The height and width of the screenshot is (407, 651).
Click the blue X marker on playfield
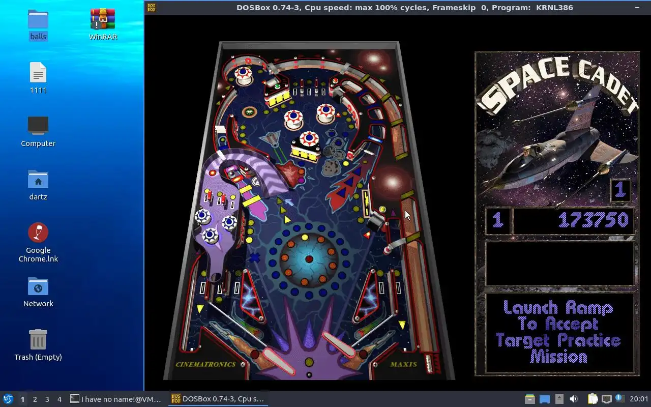(x=254, y=258)
